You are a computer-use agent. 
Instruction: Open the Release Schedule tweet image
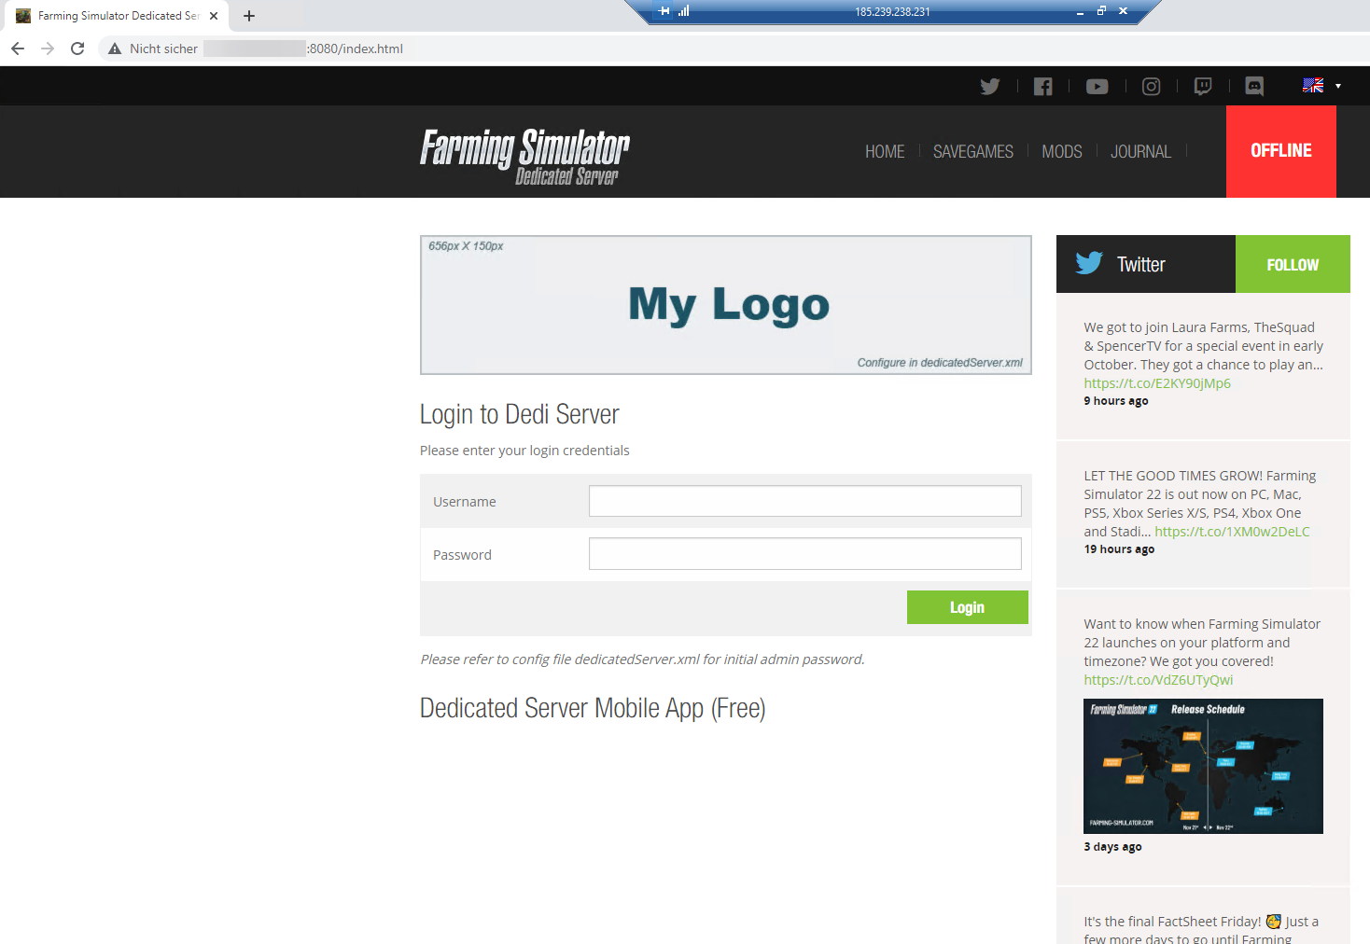pyautogui.click(x=1203, y=766)
